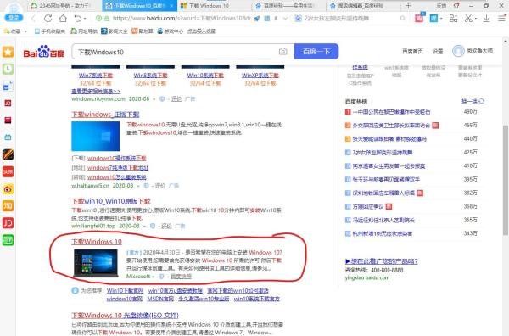The image size is (509, 336).
Task: Open the 下载Windows 10 Microsoft result link
Action: click(x=97, y=242)
